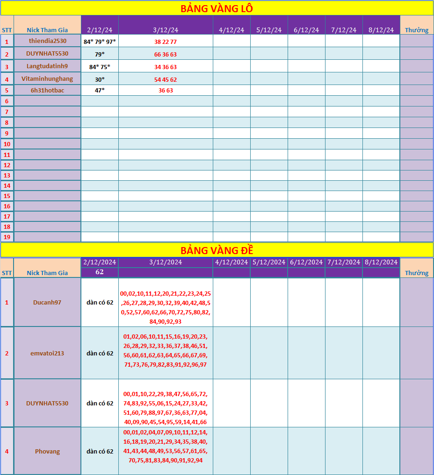Image resolution: width=434 pixels, height=475 pixels.
Task: Select the '5/12/24' column header
Action: 269,25
